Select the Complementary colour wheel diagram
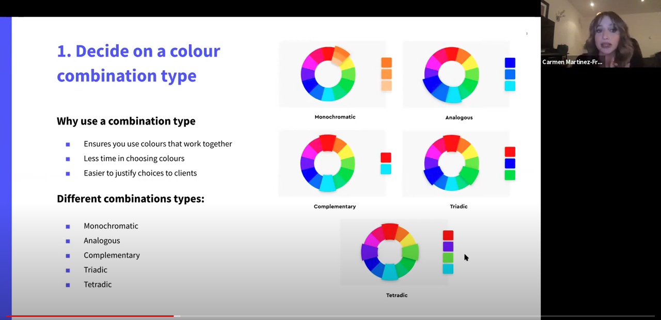This screenshot has width=661, height=320. click(x=327, y=163)
